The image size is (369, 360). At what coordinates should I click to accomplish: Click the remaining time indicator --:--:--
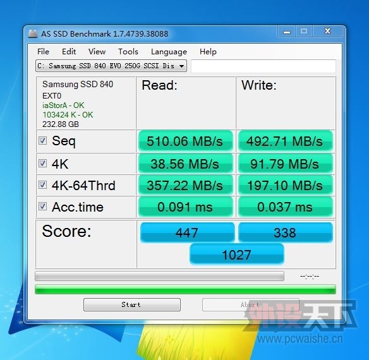(x=310, y=276)
